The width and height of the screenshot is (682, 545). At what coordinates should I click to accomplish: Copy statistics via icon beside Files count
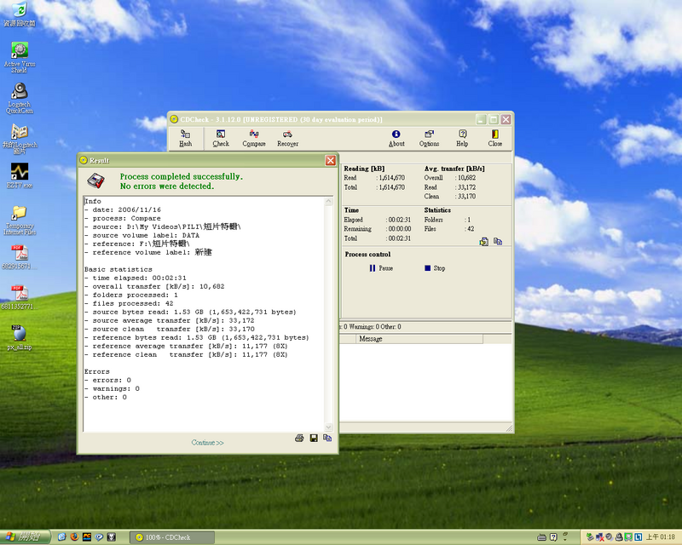pos(498,241)
